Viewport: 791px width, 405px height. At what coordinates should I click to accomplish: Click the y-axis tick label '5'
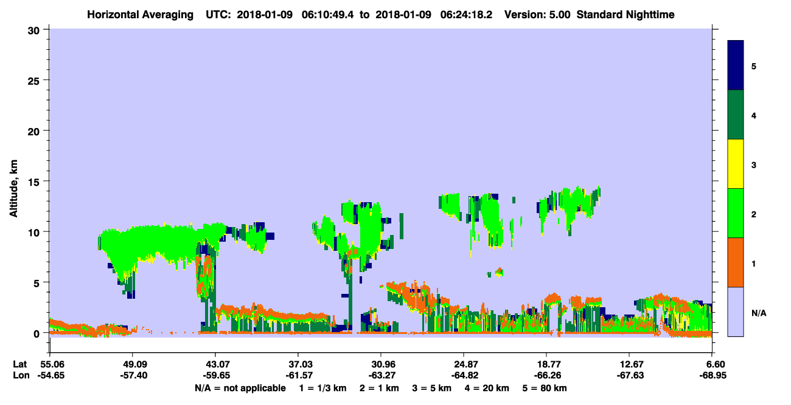(x=38, y=282)
